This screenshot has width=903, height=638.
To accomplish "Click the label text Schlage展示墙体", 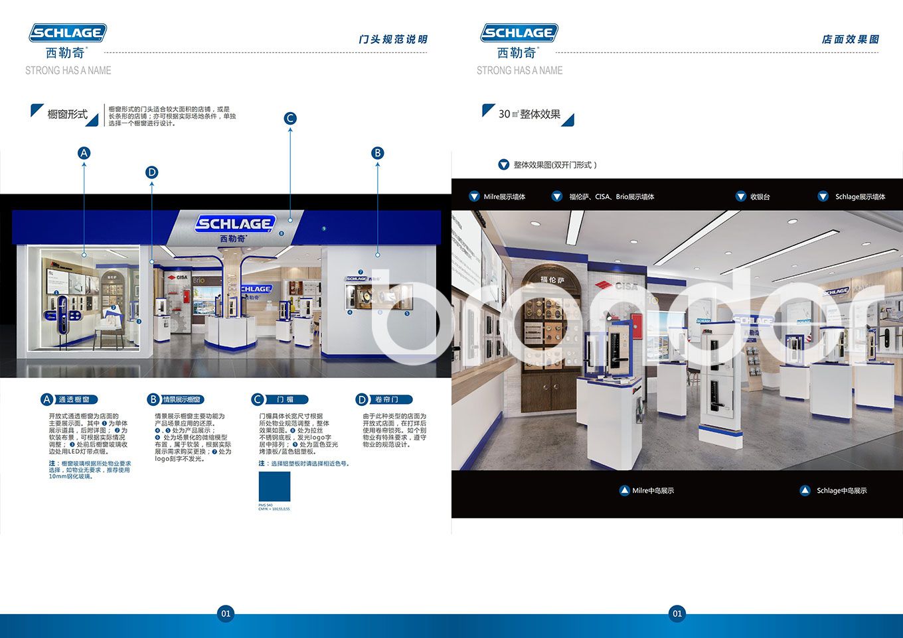I will [x=861, y=197].
